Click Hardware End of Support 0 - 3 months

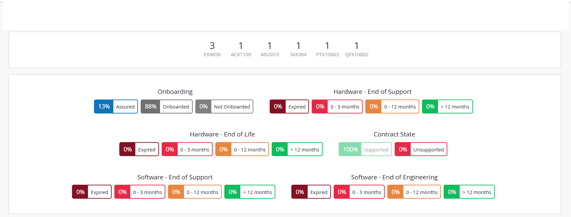pos(337,107)
